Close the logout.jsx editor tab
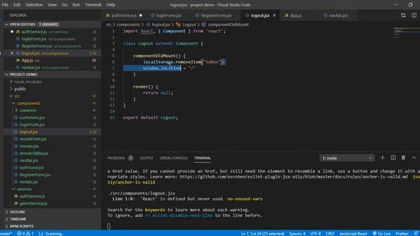The height and width of the screenshot is (236, 420). tap(274, 15)
